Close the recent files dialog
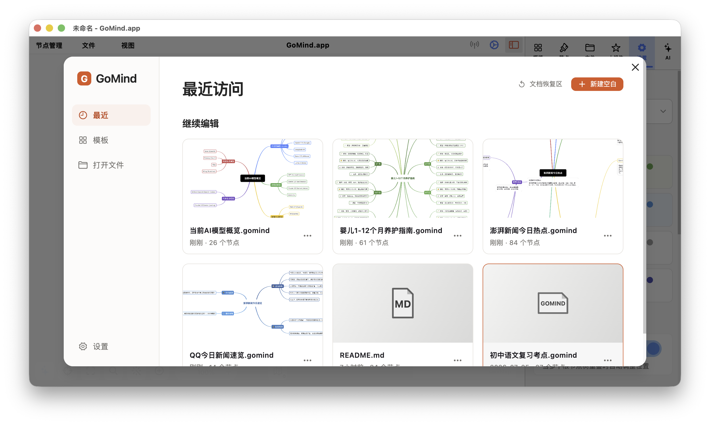Viewport: 710px width, 425px height. [x=635, y=67]
